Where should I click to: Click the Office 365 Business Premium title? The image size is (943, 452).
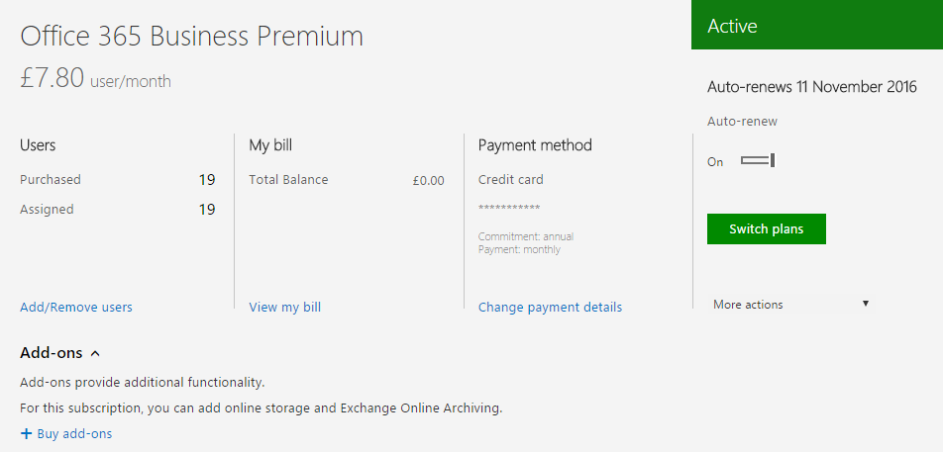[192, 36]
